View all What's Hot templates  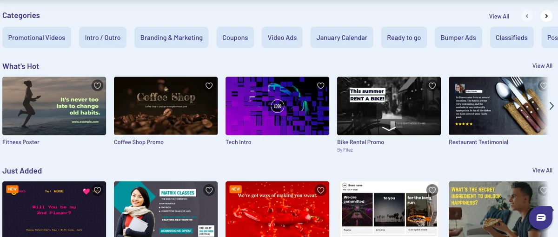pyautogui.click(x=542, y=66)
